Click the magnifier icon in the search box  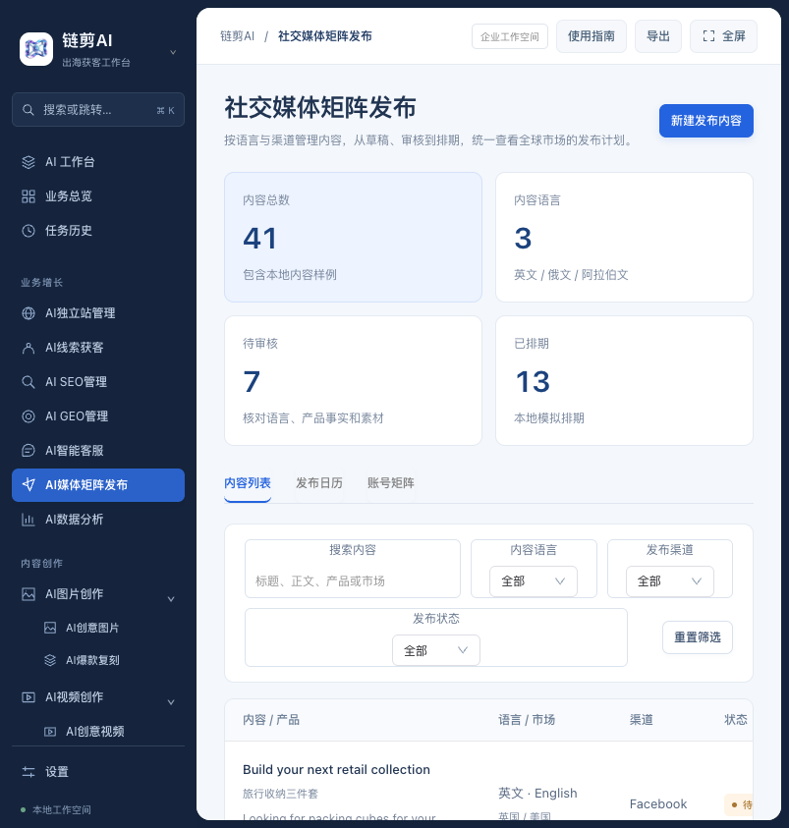pos(28,110)
